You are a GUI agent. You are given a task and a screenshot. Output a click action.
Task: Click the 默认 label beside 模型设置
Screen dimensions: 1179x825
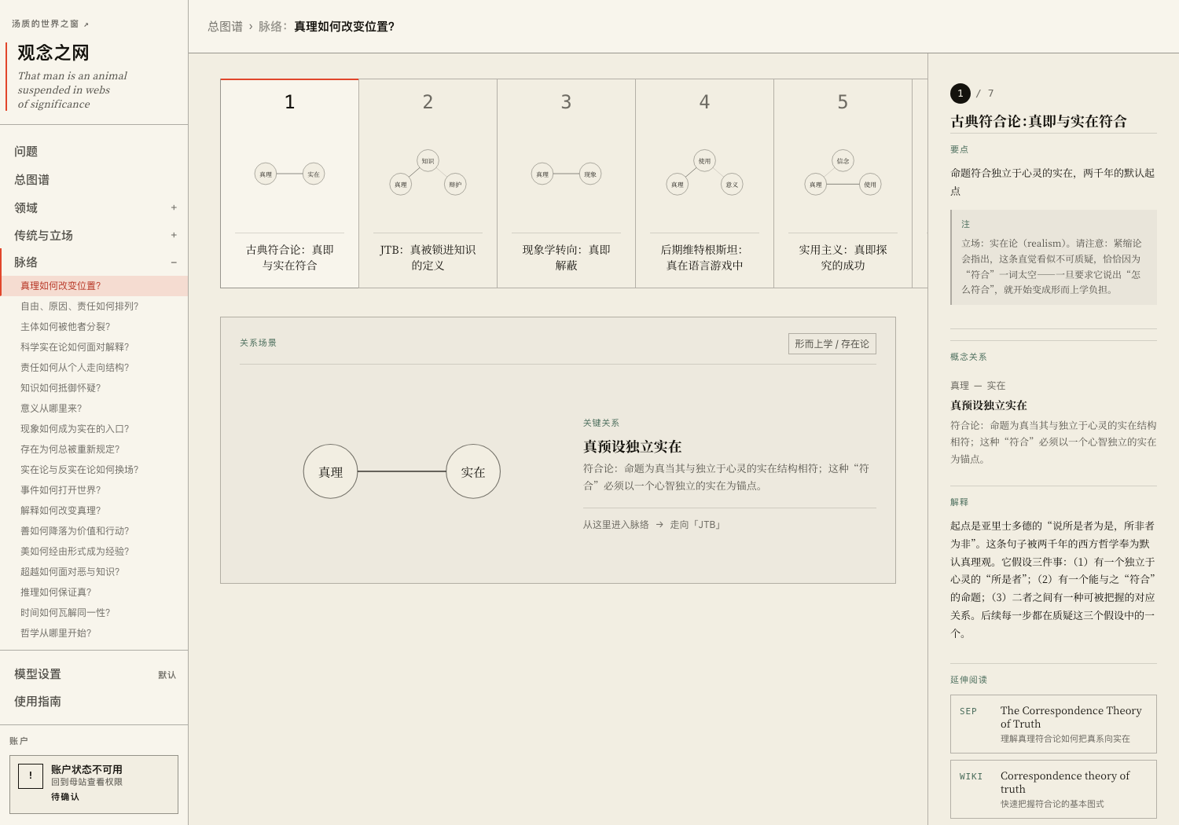pyautogui.click(x=167, y=675)
